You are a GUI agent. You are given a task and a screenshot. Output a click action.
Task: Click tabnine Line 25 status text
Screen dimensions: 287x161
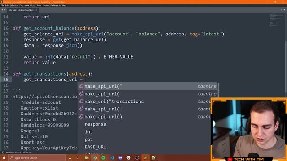pos(18,153)
